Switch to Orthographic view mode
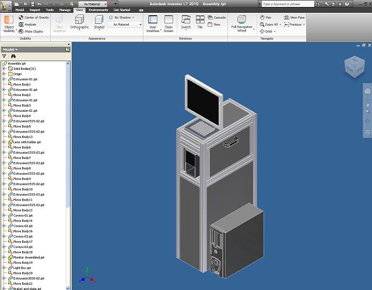The image size is (372, 290). [x=79, y=22]
